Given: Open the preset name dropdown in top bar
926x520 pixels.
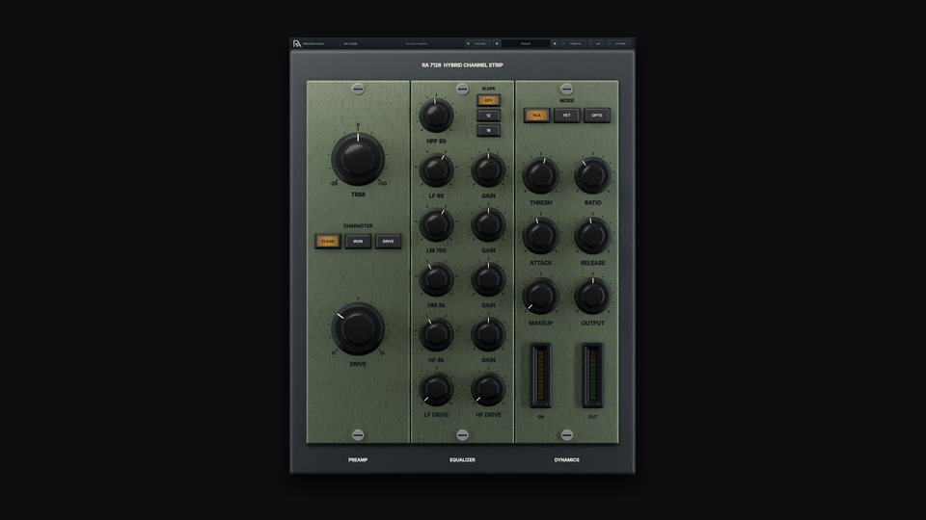Looking at the screenshot, I should (526, 43).
